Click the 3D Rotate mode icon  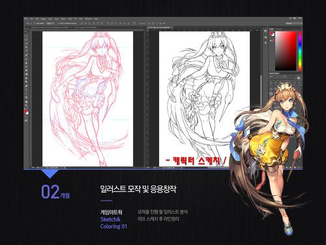tap(149, 23)
